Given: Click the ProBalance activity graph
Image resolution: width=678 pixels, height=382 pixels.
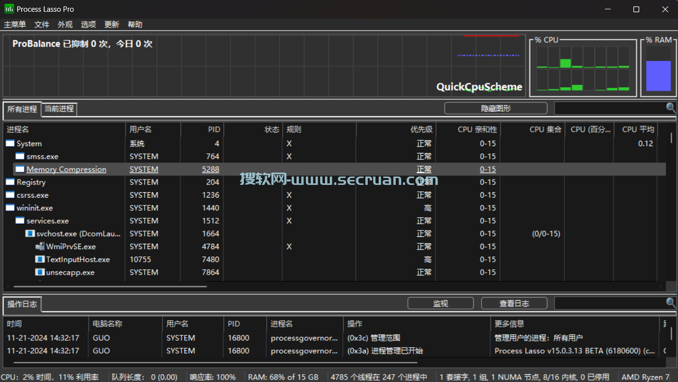Looking at the screenshot, I should click(x=264, y=65).
